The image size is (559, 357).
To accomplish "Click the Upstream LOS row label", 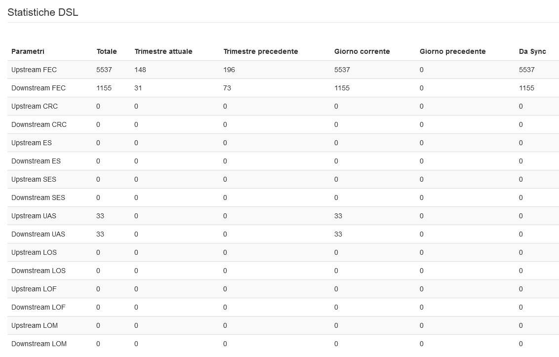I will [x=34, y=252].
